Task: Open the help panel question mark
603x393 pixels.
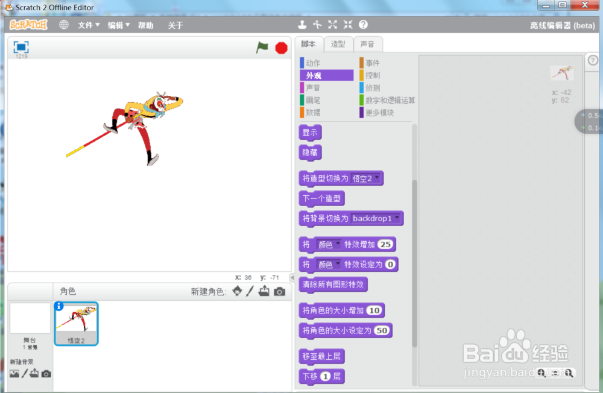Action: point(593,60)
